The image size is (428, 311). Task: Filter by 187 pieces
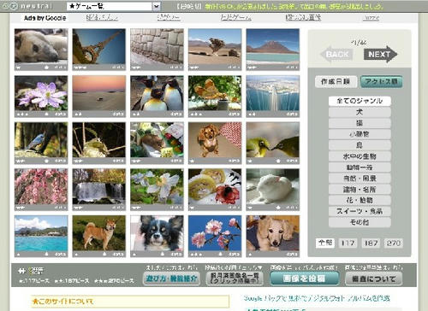pos(371,243)
